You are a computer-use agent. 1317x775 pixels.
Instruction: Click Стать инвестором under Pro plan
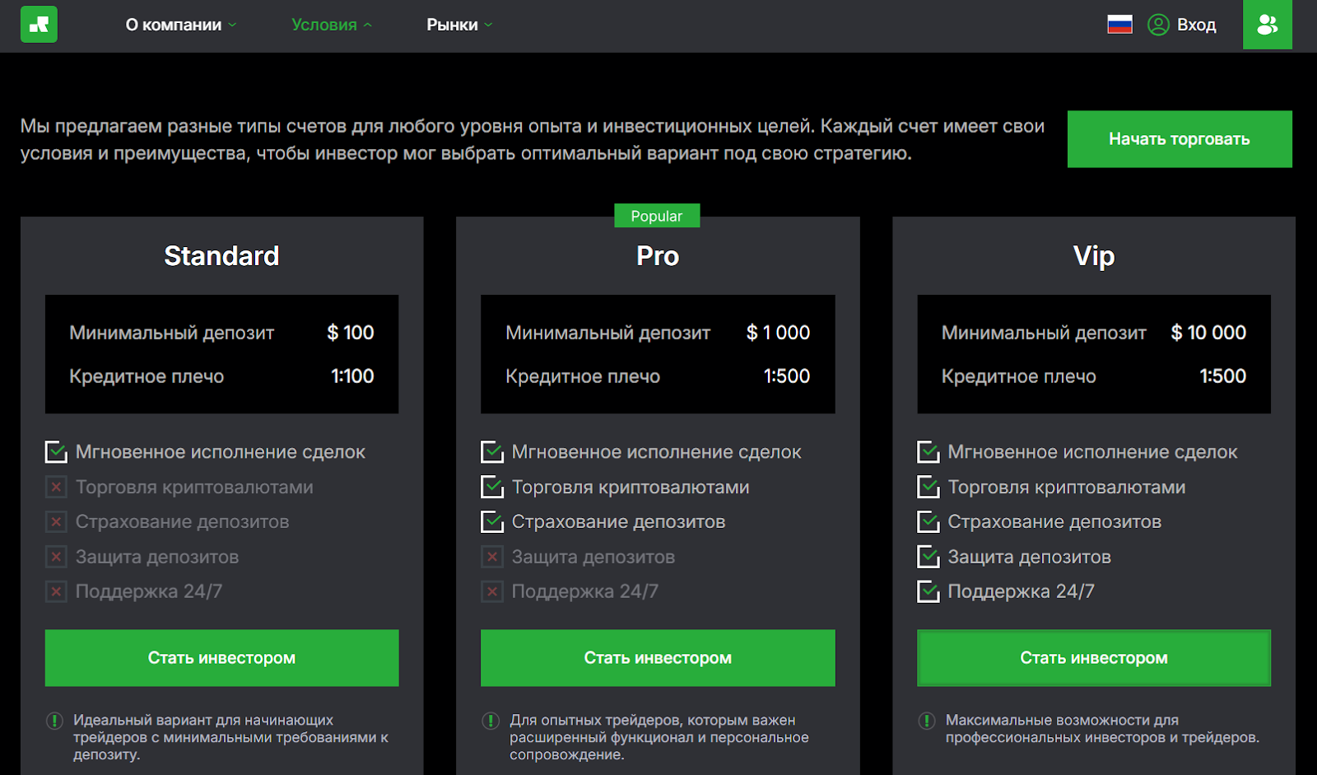point(658,658)
